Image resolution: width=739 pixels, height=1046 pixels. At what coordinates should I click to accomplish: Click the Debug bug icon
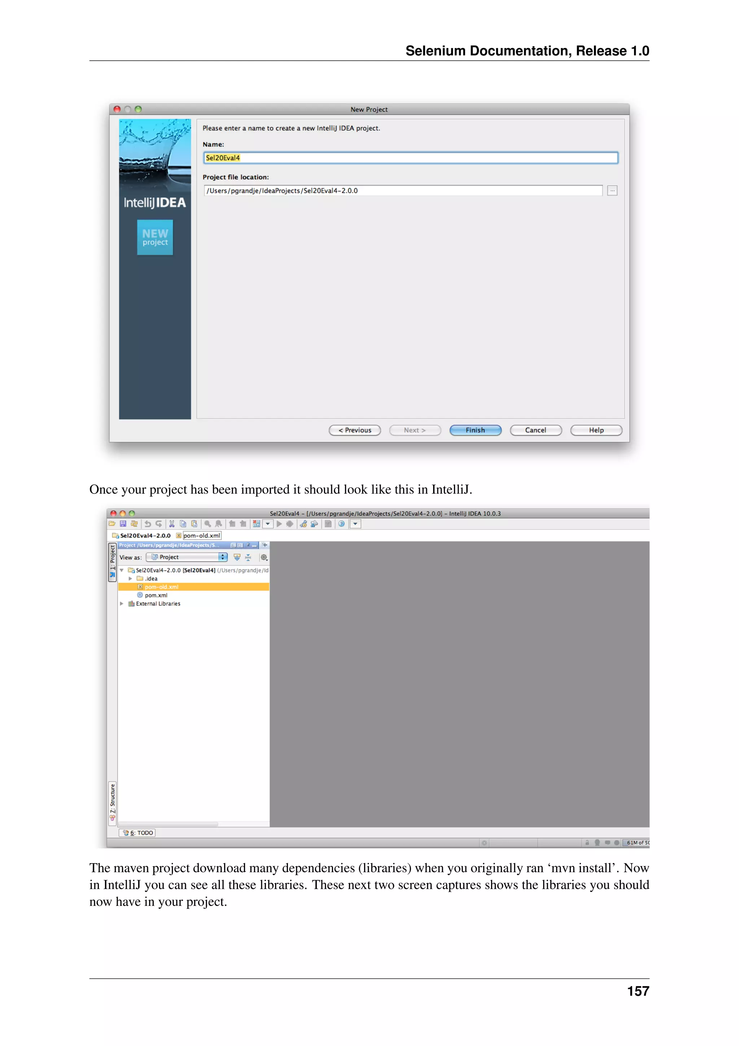290,524
